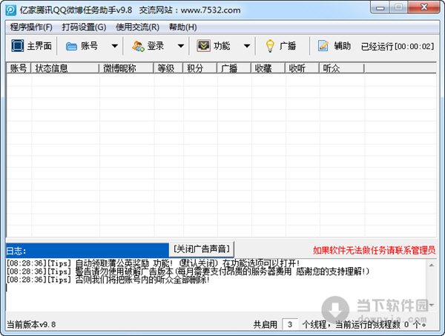Viewport: 445px width, 336px height.
Task: Click the 已经运行[00:00:02] timer text
Action: pyautogui.click(x=398, y=46)
